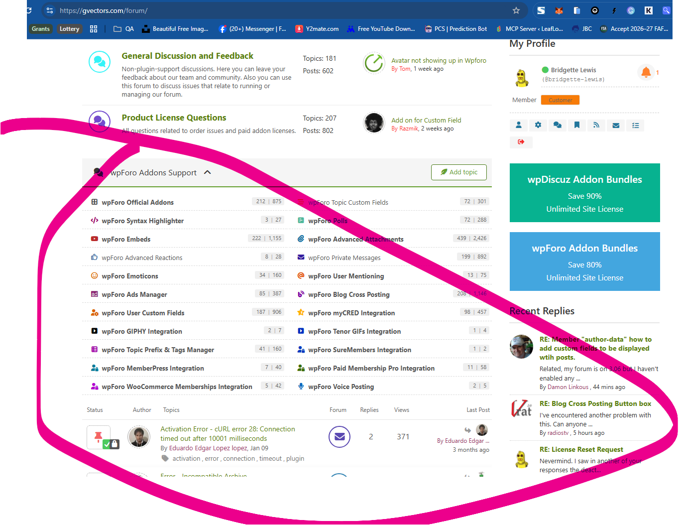Click the orange notification bell icon
This screenshot has height=525, width=681.
pyautogui.click(x=646, y=72)
